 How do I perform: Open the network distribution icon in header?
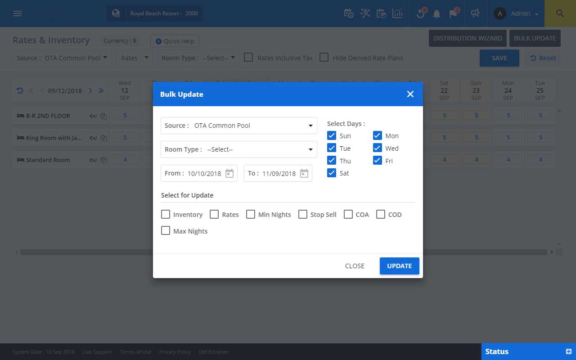point(365,13)
